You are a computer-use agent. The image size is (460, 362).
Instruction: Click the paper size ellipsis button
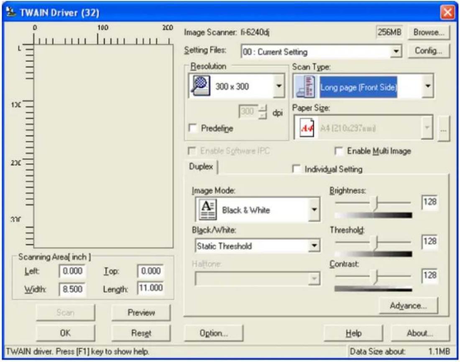coord(443,128)
